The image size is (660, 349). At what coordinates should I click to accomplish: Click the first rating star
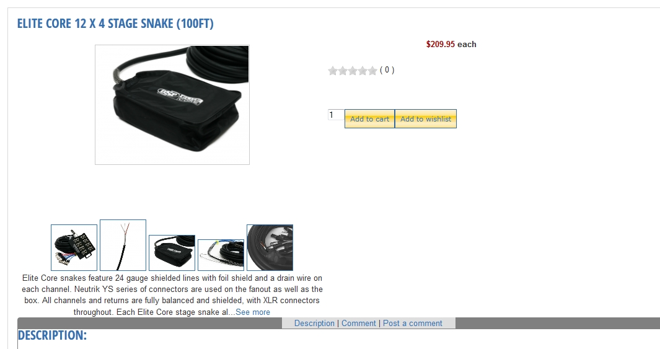(x=333, y=71)
